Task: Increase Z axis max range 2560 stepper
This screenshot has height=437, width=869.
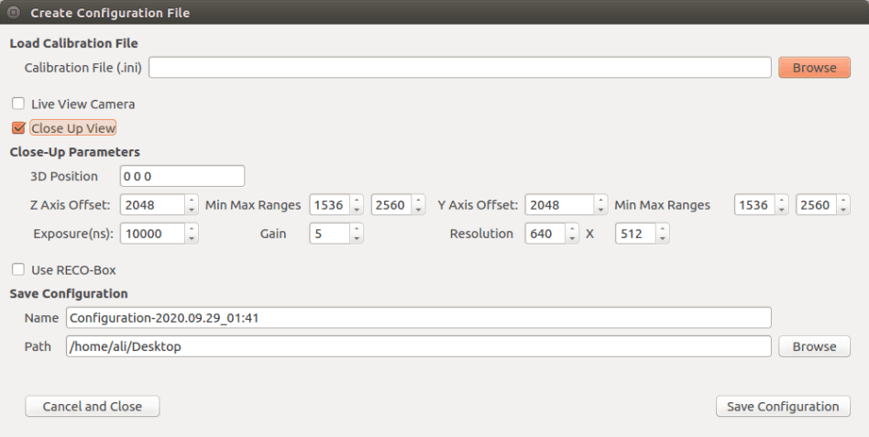Action: tap(417, 201)
